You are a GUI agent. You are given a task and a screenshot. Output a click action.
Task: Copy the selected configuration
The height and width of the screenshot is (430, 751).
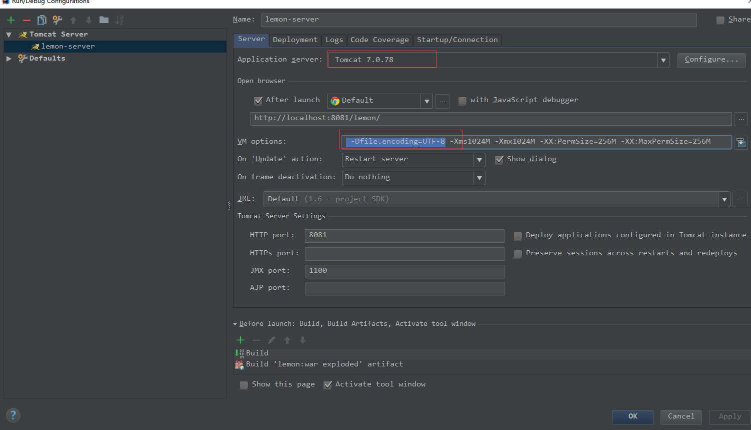tap(41, 20)
